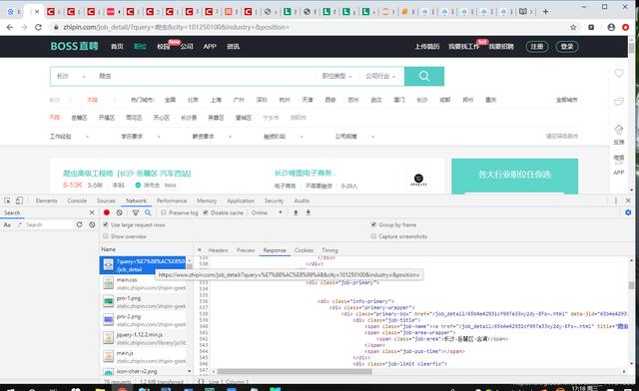Image resolution: width=639 pixels, height=391 pixels.
Task: Check the Capture screenshots checkbox
Action: [373, 236]
